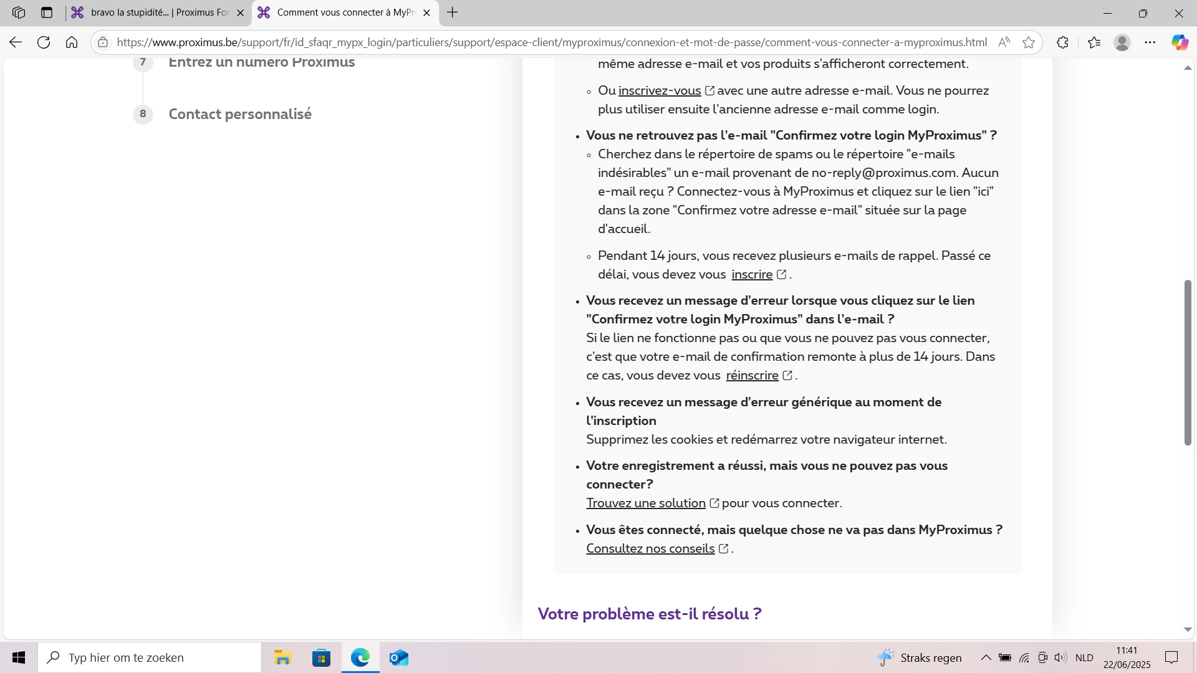1197x673 pixels.
Task: Open the Workspaces icon
Action: 19,12
